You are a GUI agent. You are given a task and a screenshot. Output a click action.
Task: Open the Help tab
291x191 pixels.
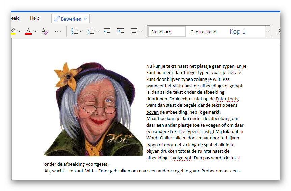[x=35, y=18]
